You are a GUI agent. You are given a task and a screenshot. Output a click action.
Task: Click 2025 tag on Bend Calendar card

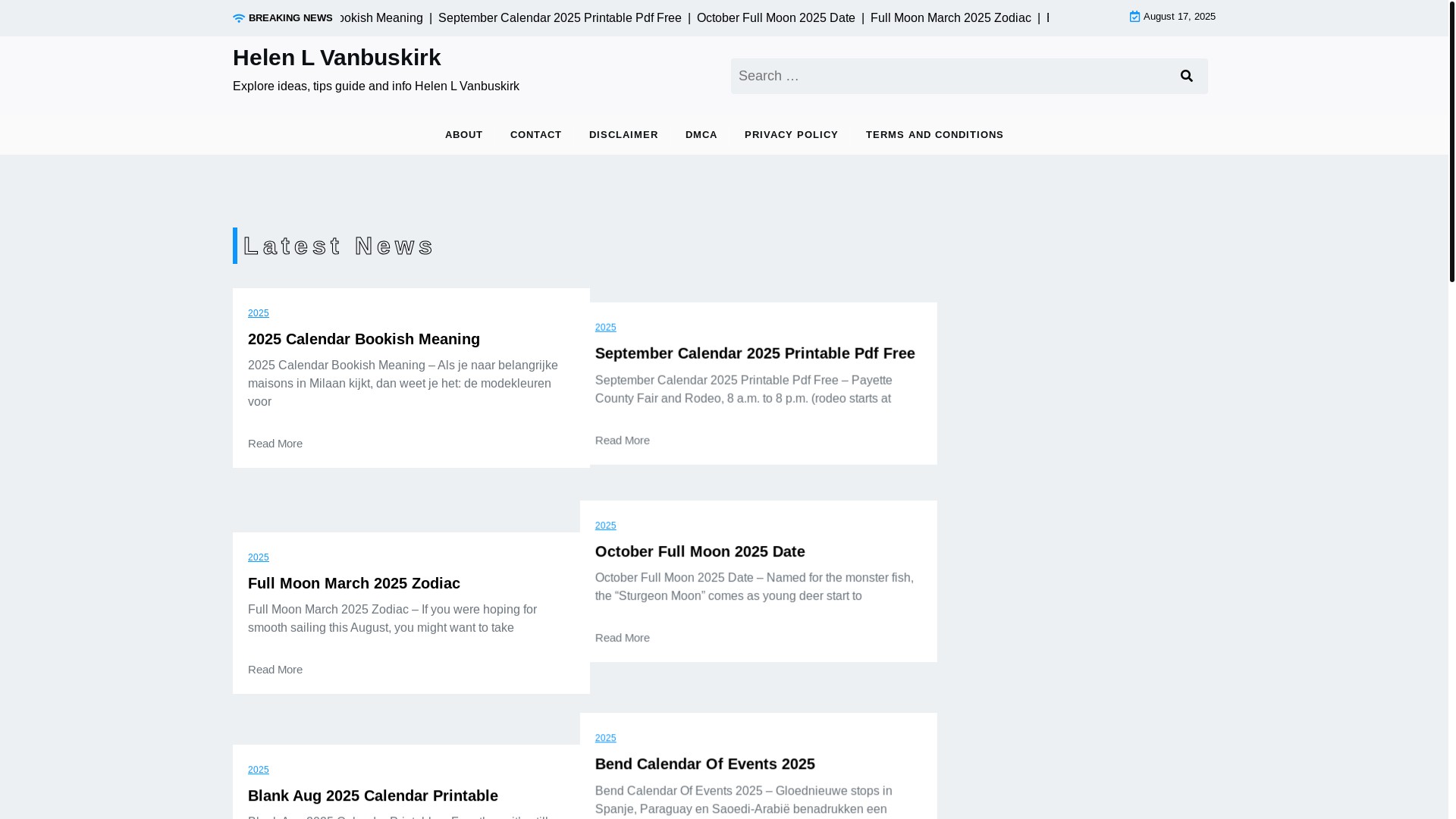[606, 738]
